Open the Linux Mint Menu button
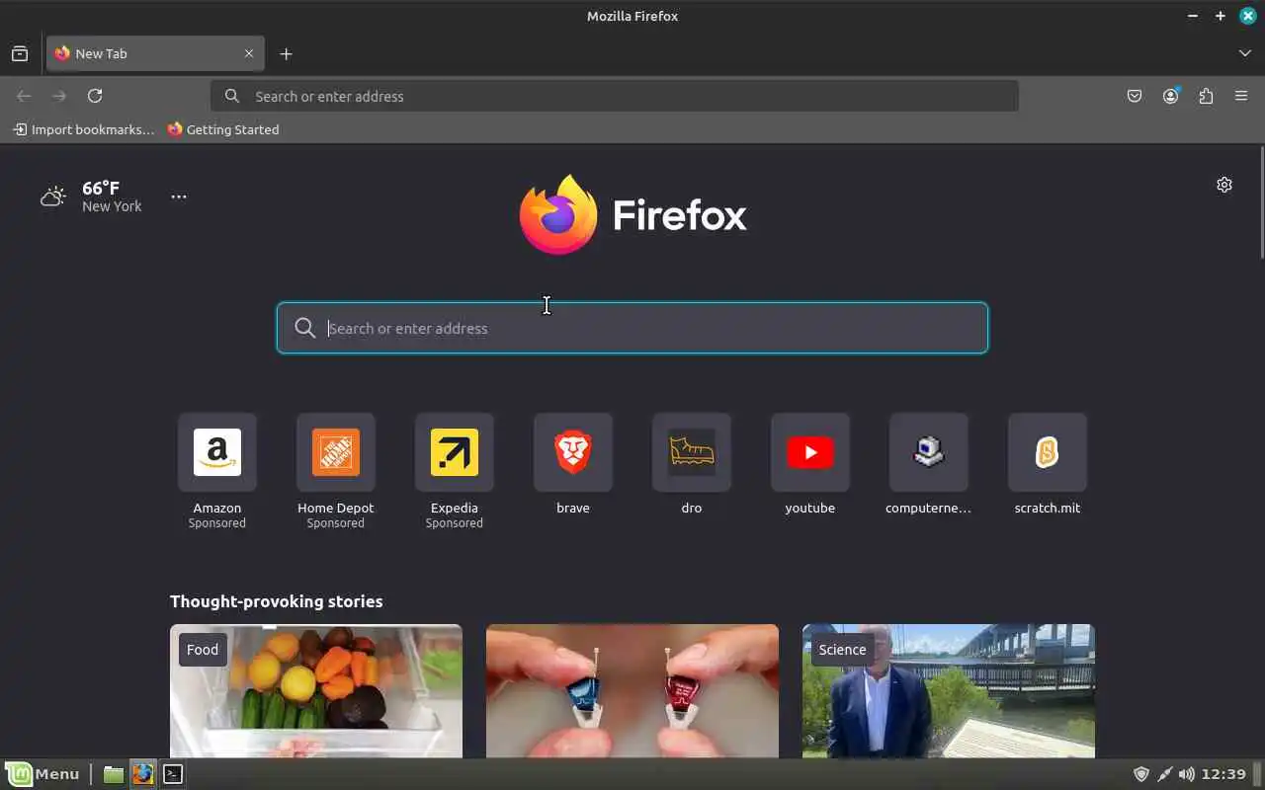This screenshot has height=790, width=1265. tap(42, 774)
